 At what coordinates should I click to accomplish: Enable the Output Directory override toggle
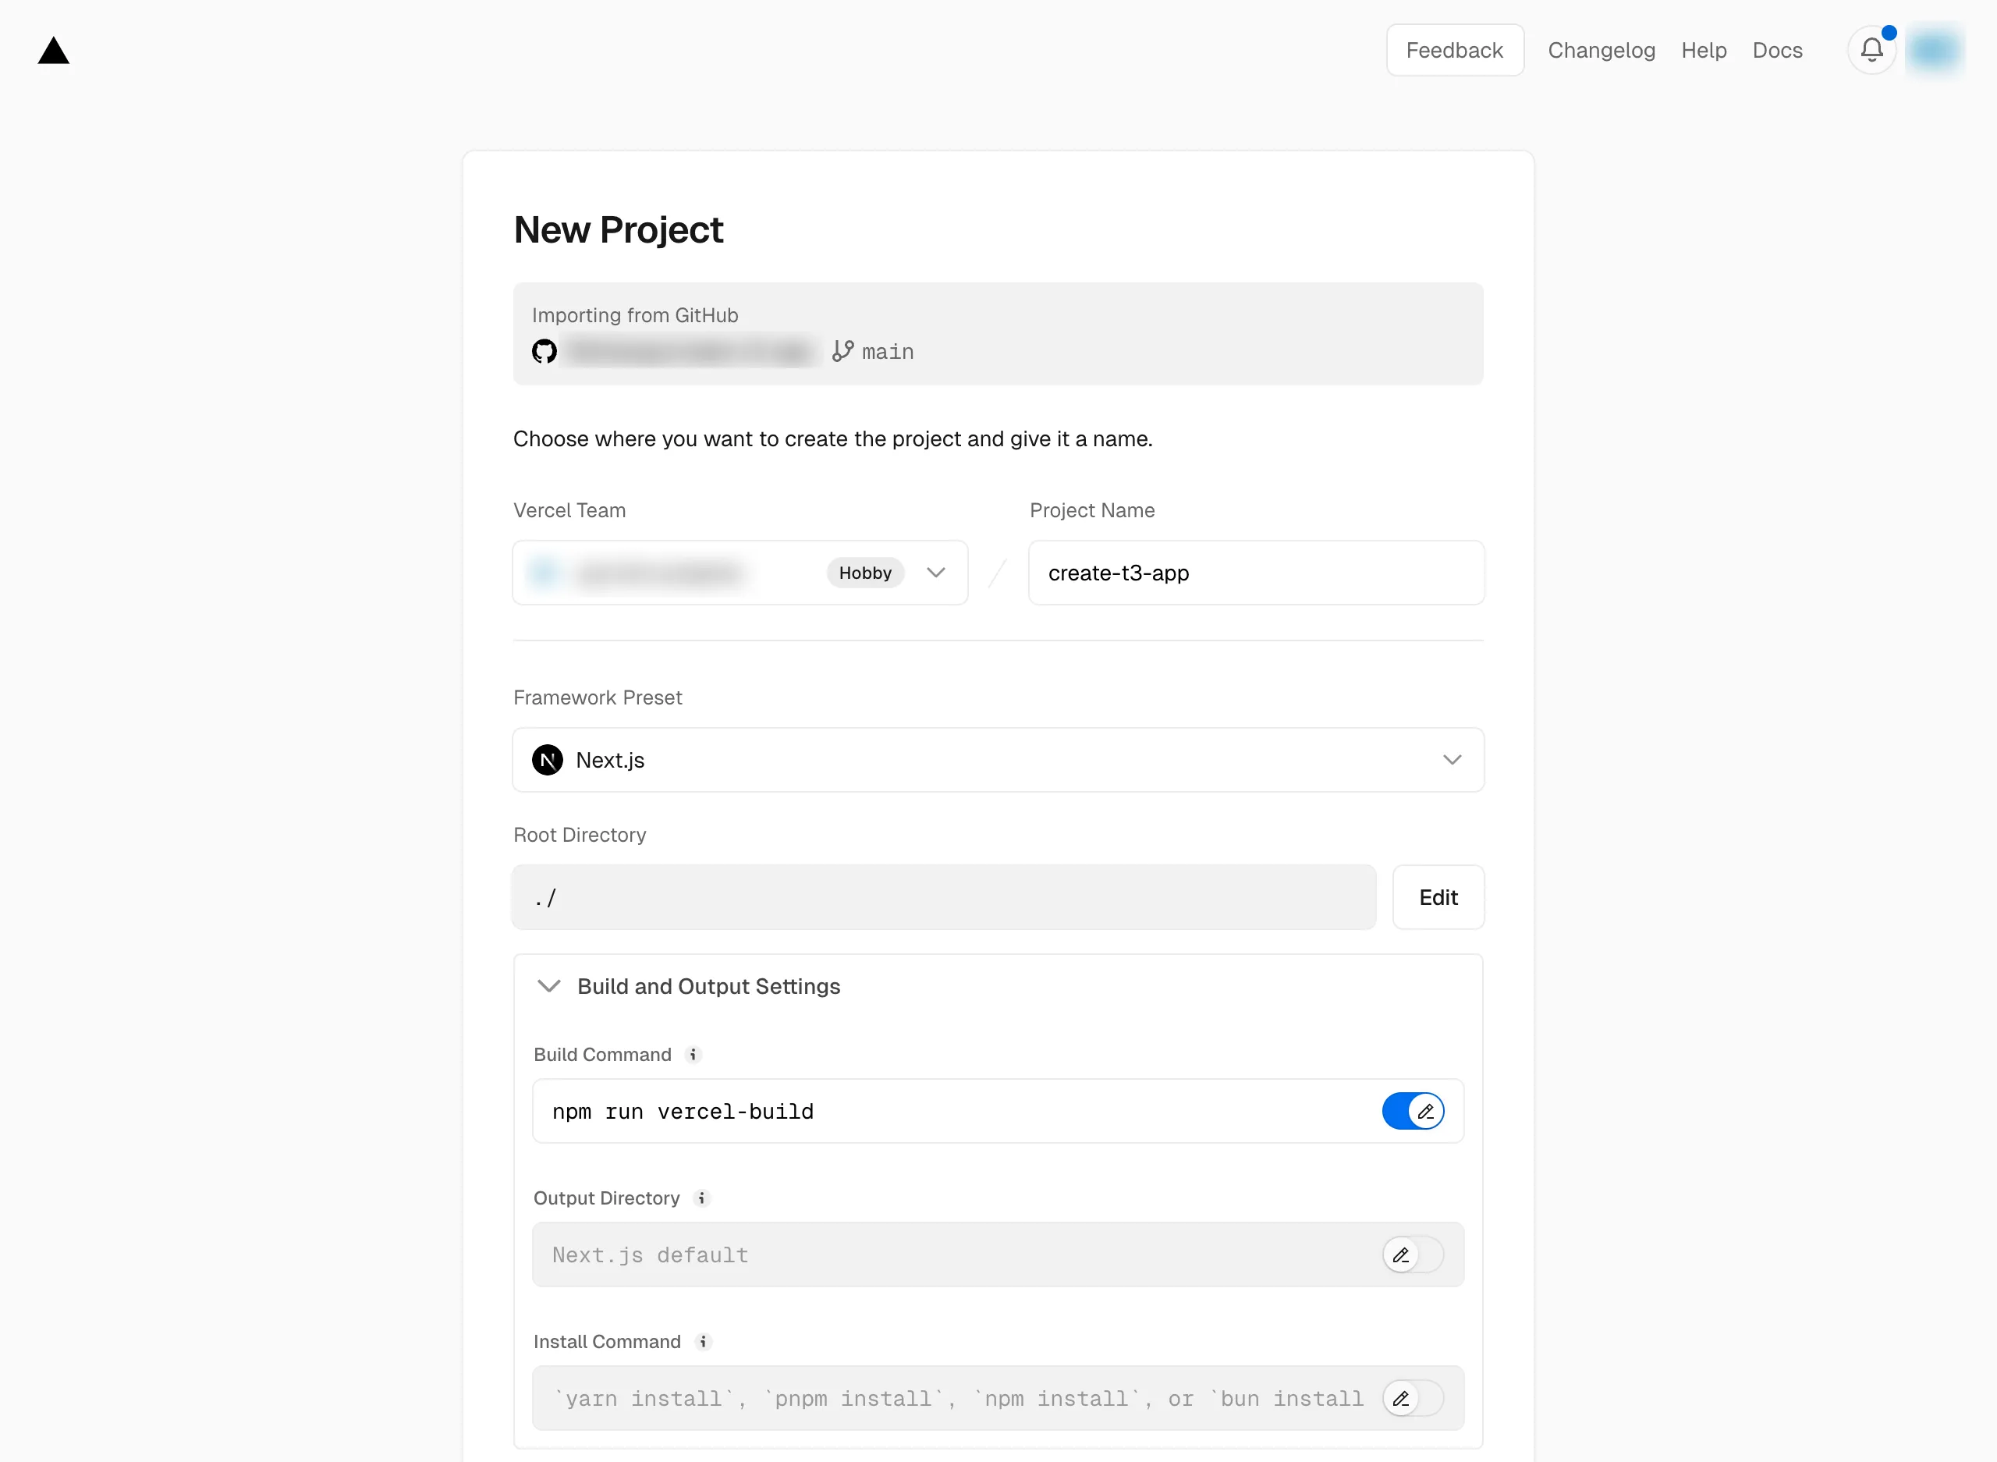tap(1413, 1255)
